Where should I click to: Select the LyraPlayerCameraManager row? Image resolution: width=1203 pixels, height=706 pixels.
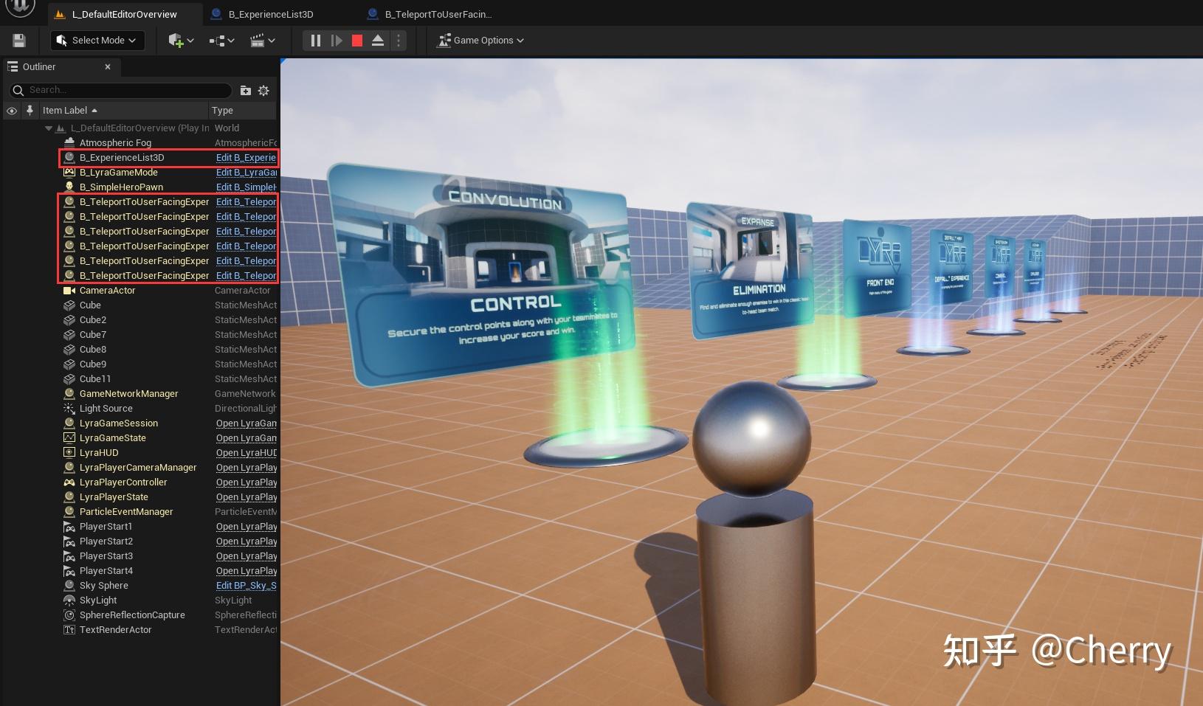(138, 468)
